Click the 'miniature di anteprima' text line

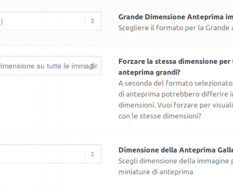tap(156, 172)
